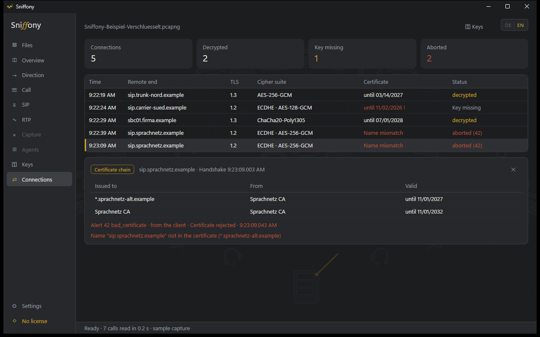Switch language to DE

point(508,25)
